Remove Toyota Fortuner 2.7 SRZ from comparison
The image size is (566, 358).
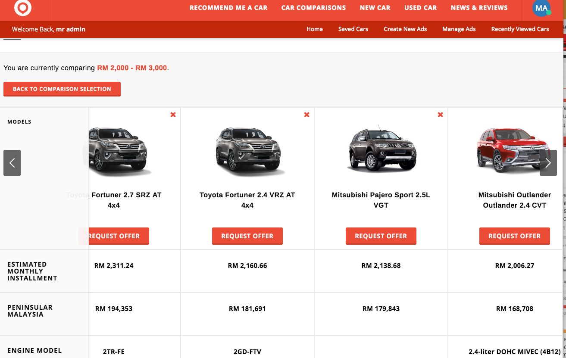[173, 115]
